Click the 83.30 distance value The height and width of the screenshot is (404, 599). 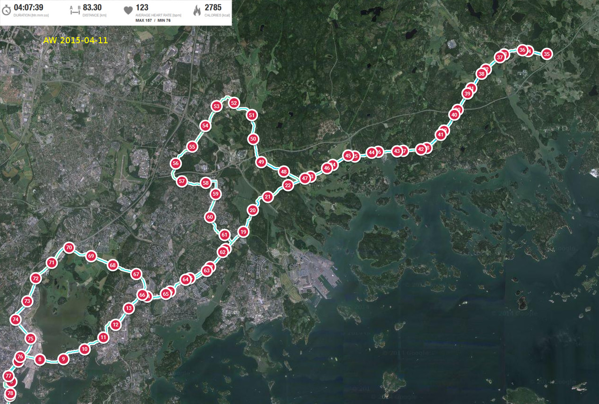coord(92,7)
